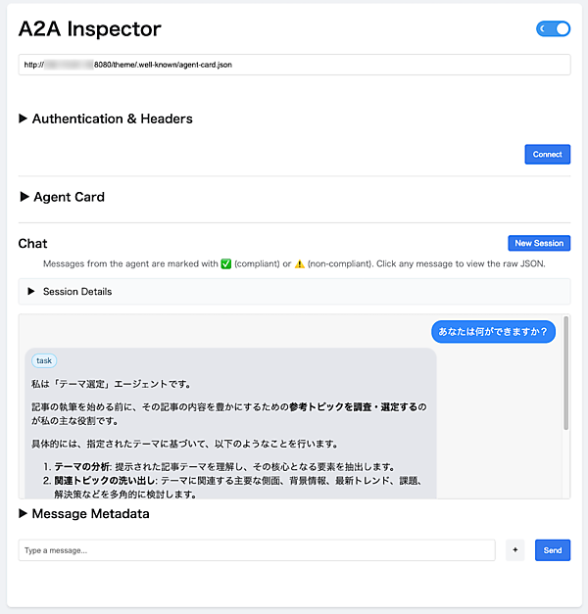Send the chat message
The width and height of the screenshot is (588, 614).
tap(553, 550)
